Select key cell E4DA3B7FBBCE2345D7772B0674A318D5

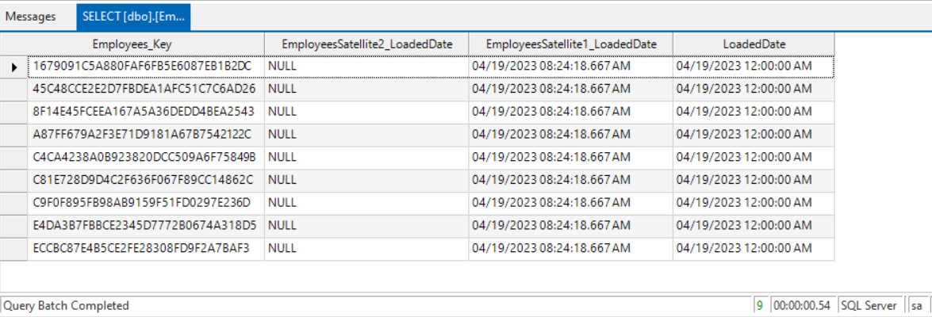tap(144, 225)
